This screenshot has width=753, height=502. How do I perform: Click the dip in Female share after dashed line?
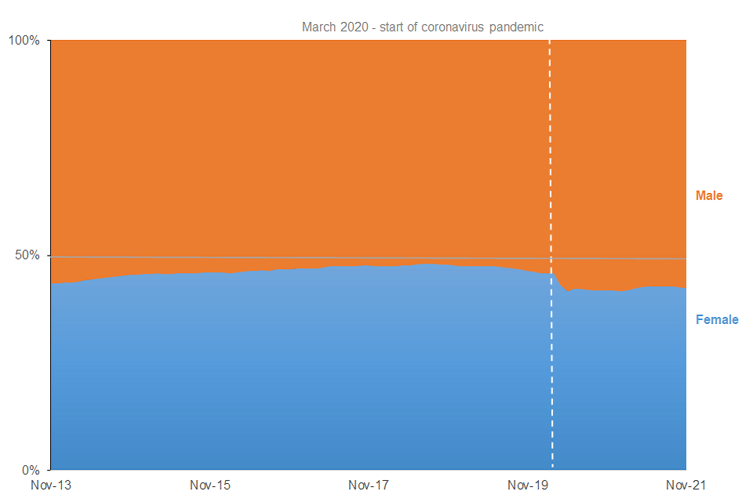566,291
